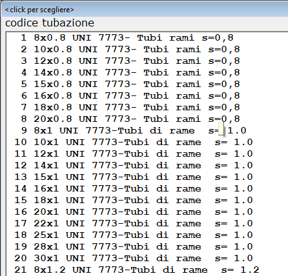Pick row 14 16x1 Tubi di rame
The height and width of the screenshot is (276, 288).
pyautogui.click(x=147, y=188)
